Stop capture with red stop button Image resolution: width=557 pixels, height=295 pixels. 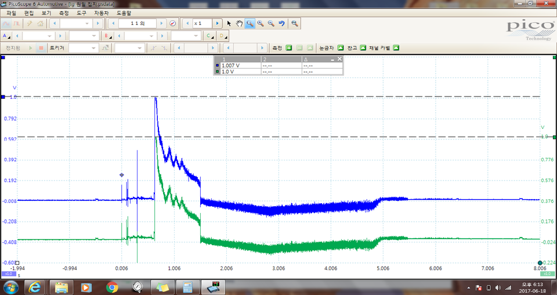pyautogui.click(x=41, y=48)
